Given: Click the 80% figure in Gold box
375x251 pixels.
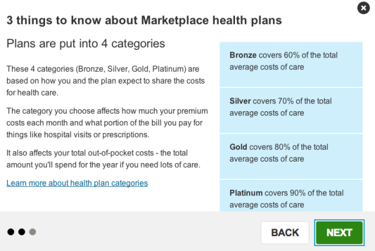Looking at the screenshot, I should pos(282,147).
